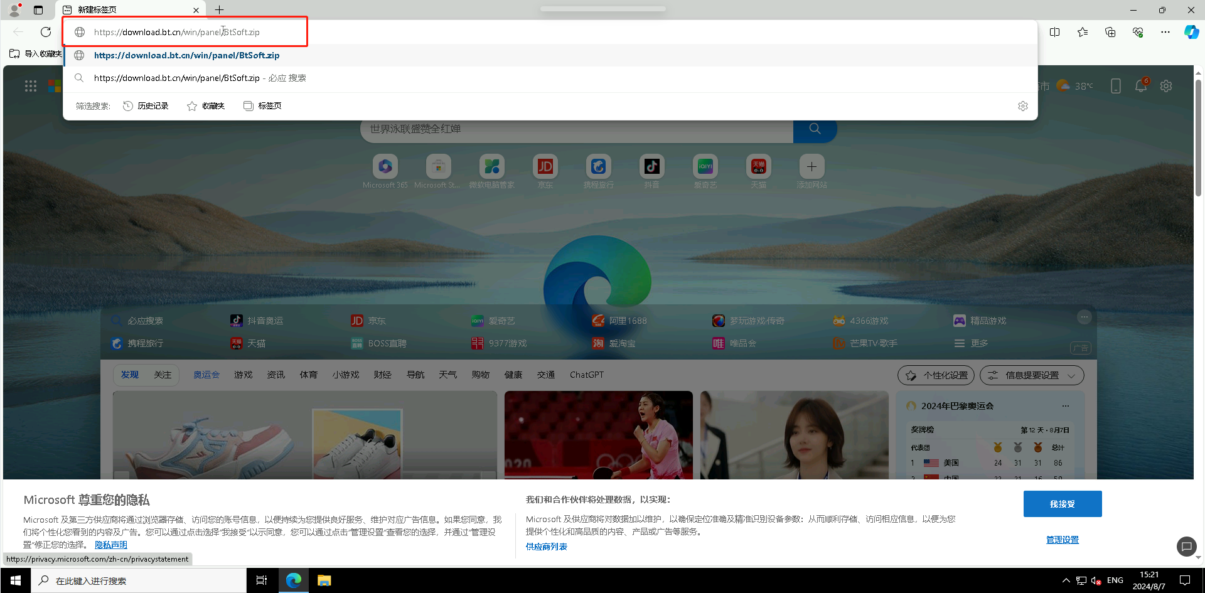The height and width of the screenshot is (593, 1205).
Task: Switch to the 关注 feed tab
Action: pyautogui.click(x=163, y=375)
